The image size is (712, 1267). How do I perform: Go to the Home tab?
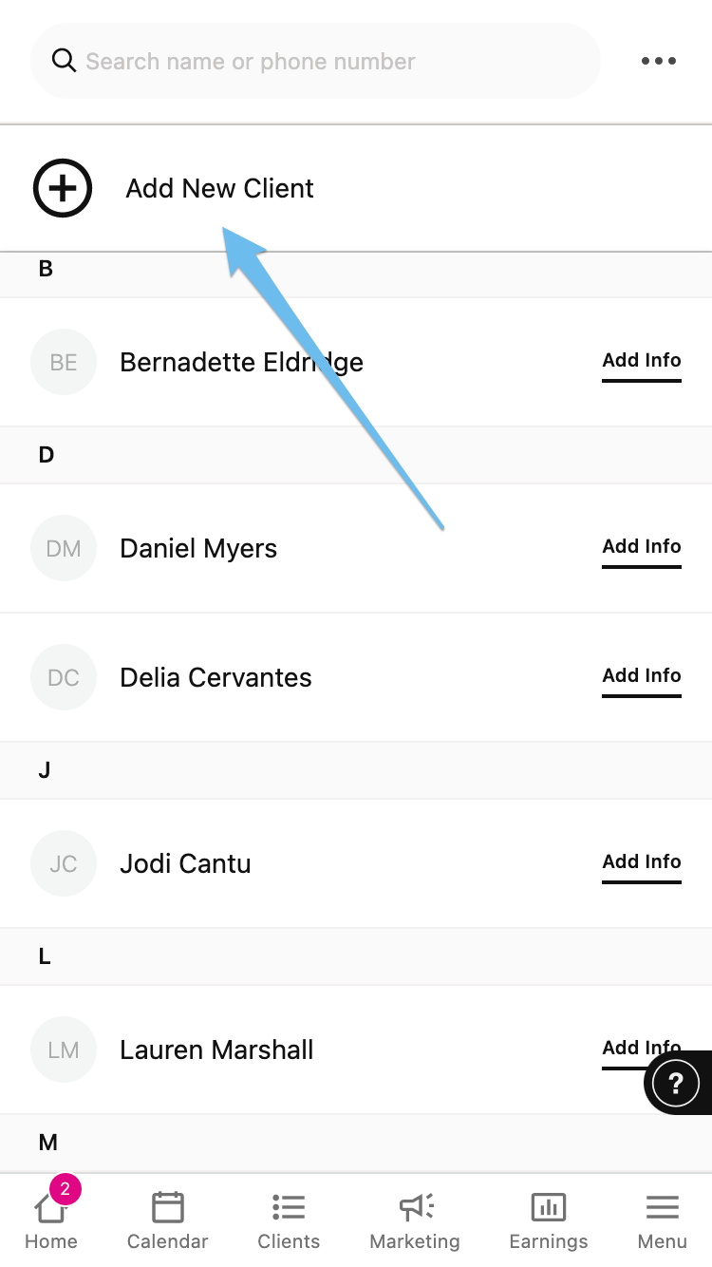pos(51,1220)
